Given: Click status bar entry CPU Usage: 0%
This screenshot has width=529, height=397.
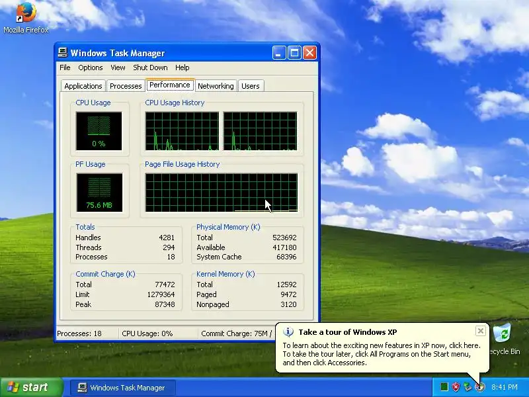Looking at the screenshot, I should 147,333.
